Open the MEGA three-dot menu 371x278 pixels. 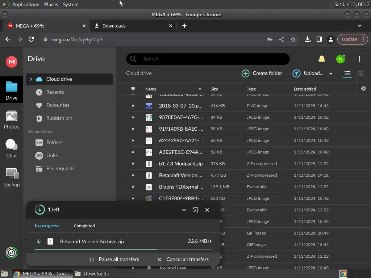pos(359,59)
